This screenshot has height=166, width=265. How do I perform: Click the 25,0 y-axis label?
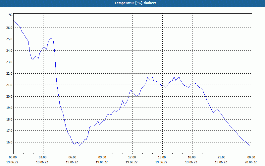(9, 39)
